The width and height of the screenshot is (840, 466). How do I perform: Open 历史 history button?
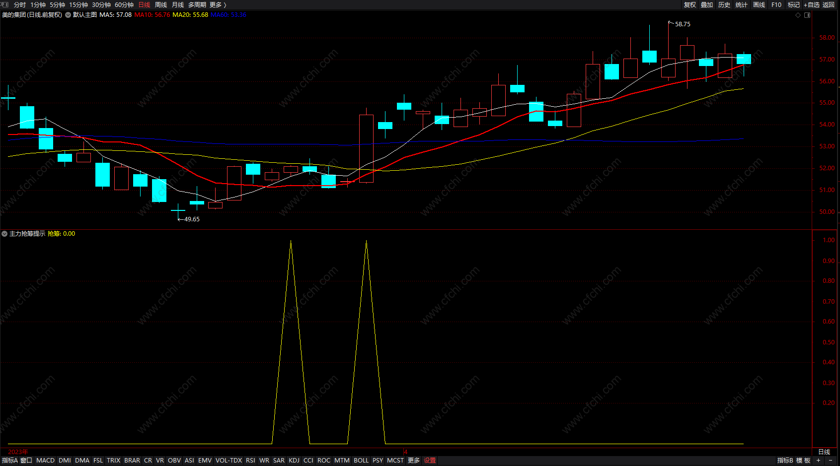click(724, 4)
